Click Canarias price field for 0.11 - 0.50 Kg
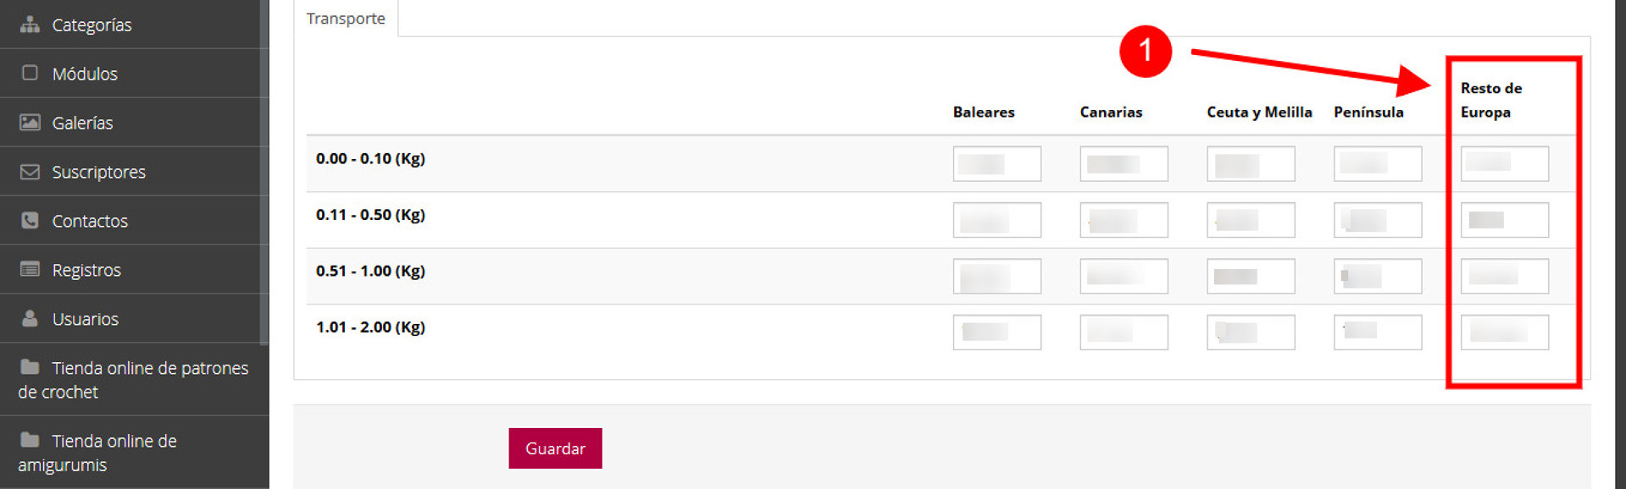The width and height of the screenshot is (1626, 489). pyautogui.click(x=1124, y=220)
